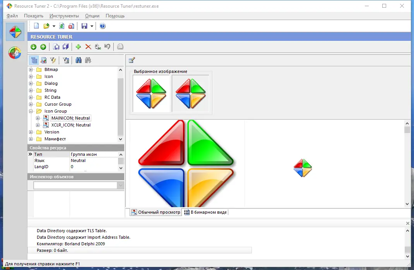
Task: Expand the String folder
Action: (x=31, y=90)
